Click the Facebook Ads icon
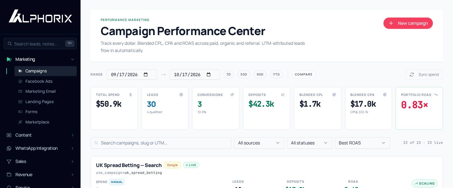453x188 pixels. pos(20,81)
